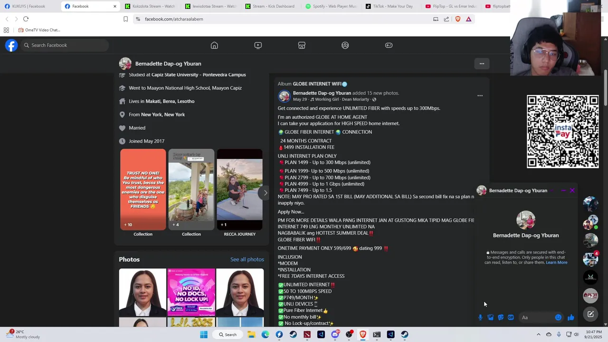608x342 pixels.
Task: Open the Facebook Home feed icon
Action: 214,45
